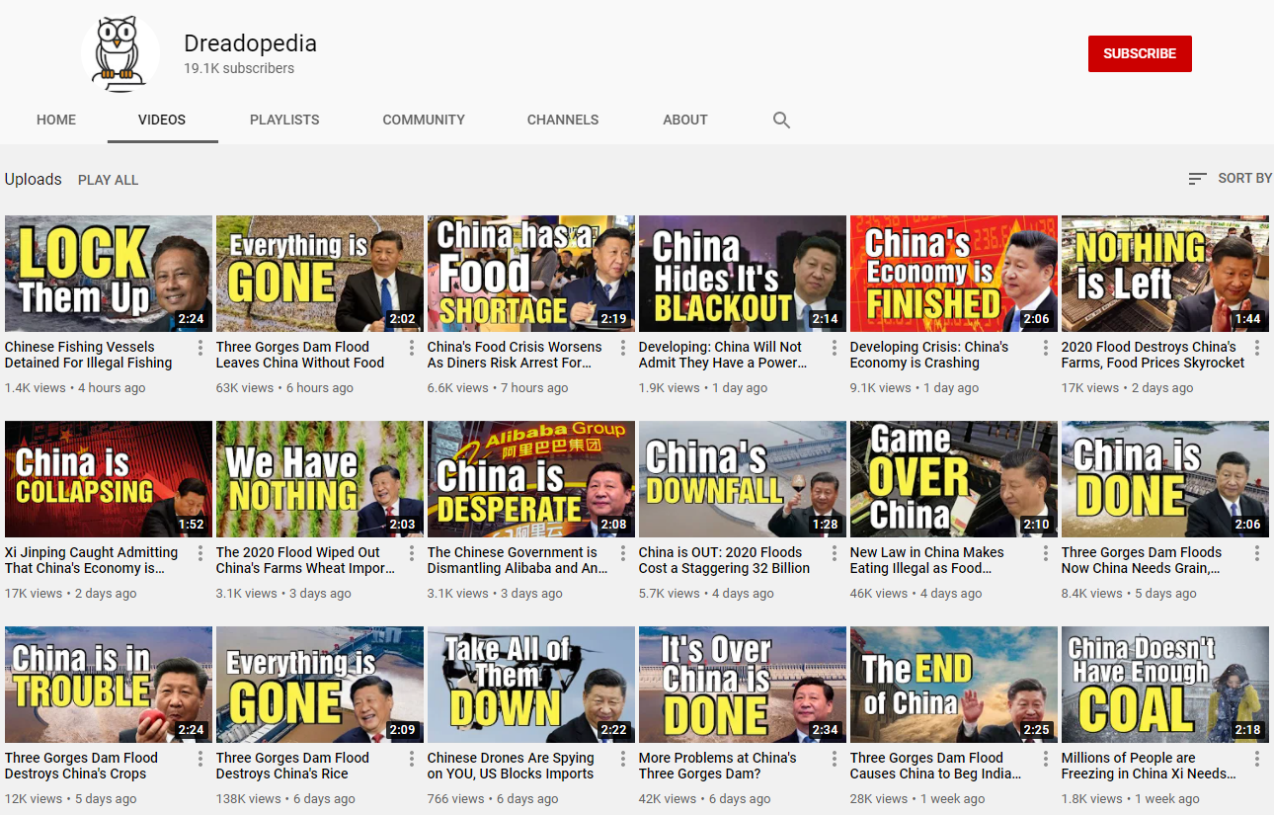Open the Channels tab
This screenshot has height=815, width=1274.
pyautogui.click(x=563, y=120)
